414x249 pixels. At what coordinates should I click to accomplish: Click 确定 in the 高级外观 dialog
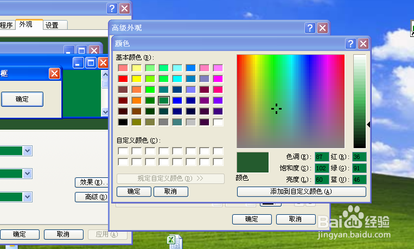tap(252, 219)
